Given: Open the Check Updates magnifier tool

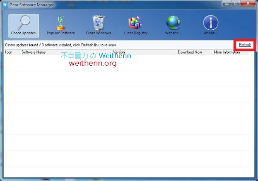Looking at the screenshot, I should (24, 26).
